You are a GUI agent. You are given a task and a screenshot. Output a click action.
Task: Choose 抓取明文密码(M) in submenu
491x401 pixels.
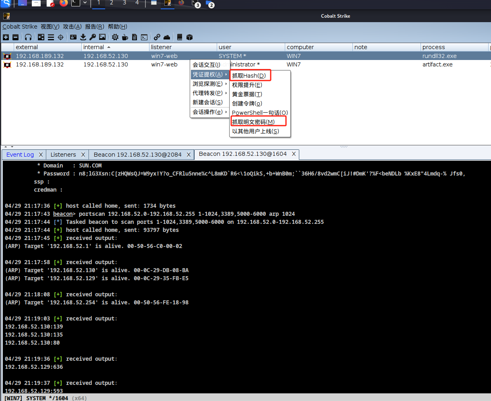(x=260, y=122)
